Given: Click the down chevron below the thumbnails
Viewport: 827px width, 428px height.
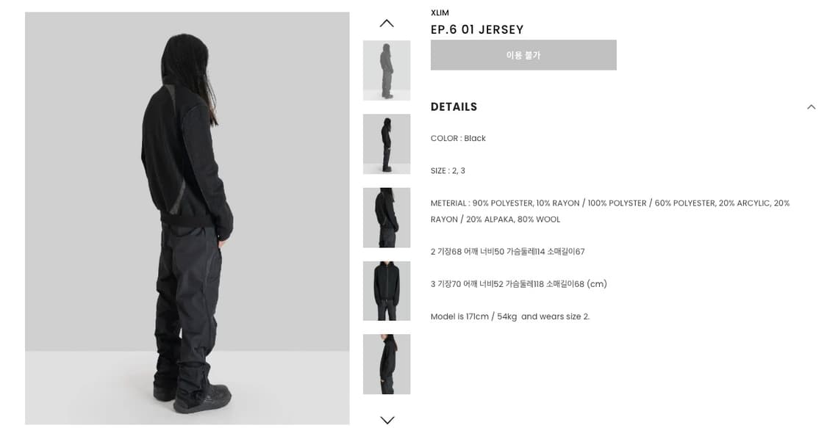Looking at the screenshot, I should [387, 420].
